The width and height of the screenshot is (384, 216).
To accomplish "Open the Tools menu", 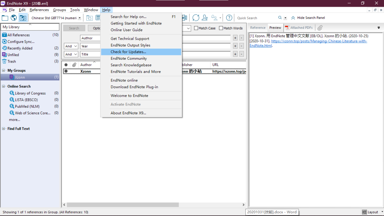I will (75, 10).
